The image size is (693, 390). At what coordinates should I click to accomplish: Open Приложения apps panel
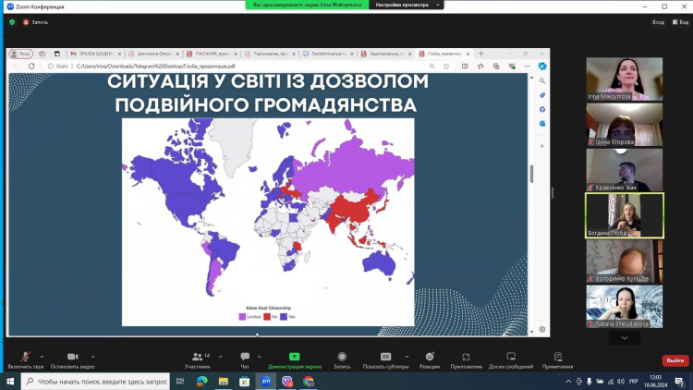point(466,358)
